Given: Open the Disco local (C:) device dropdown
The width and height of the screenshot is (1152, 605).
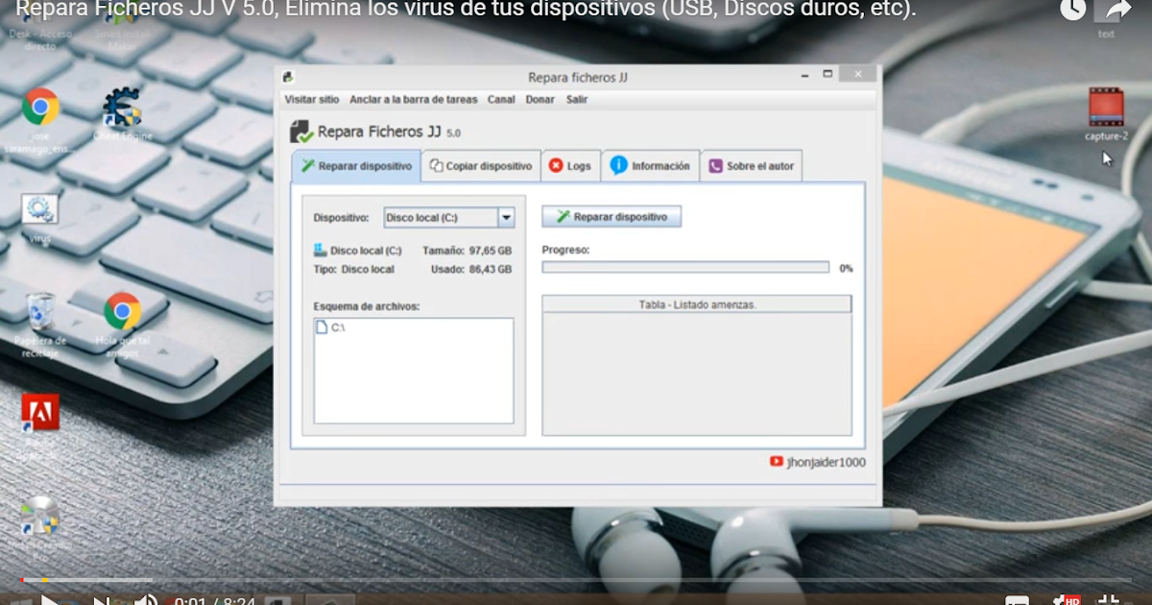Looking at the screenshot, I should coord(506,217).
